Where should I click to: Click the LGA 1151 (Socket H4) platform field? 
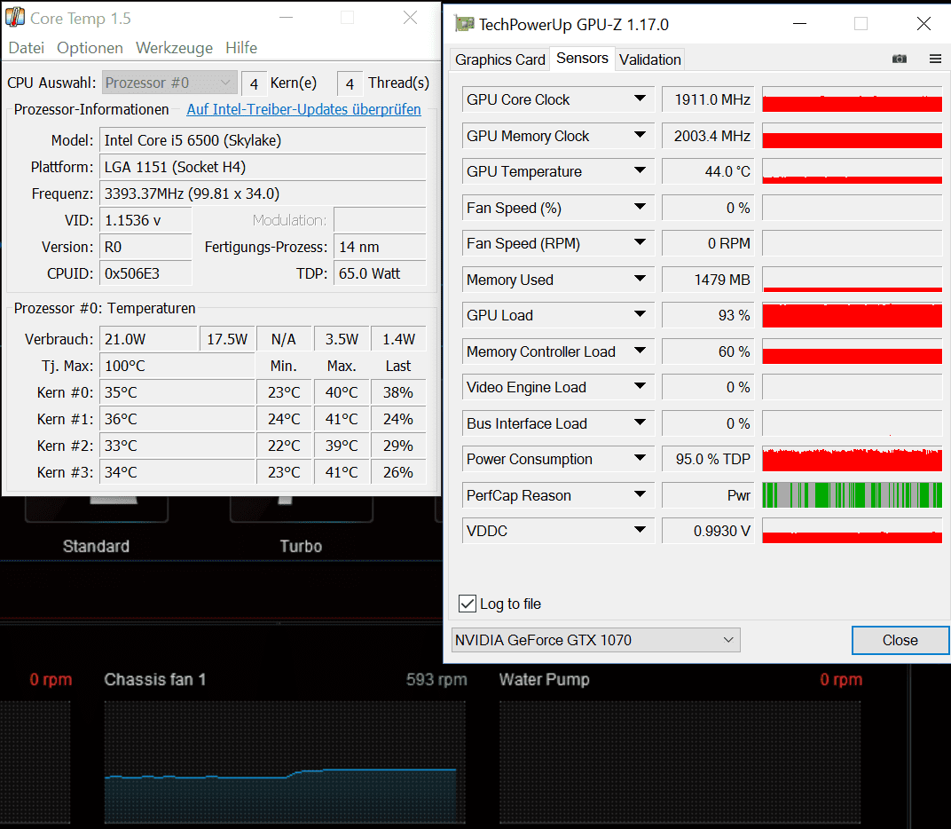(263, 167)
